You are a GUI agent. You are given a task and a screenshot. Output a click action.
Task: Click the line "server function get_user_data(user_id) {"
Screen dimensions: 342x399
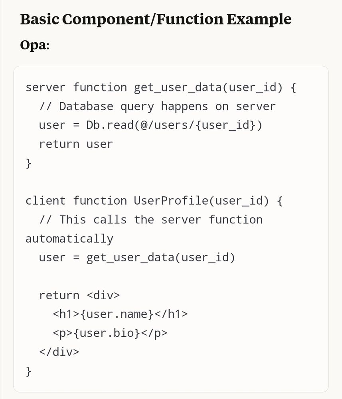[x=161, y=87]
